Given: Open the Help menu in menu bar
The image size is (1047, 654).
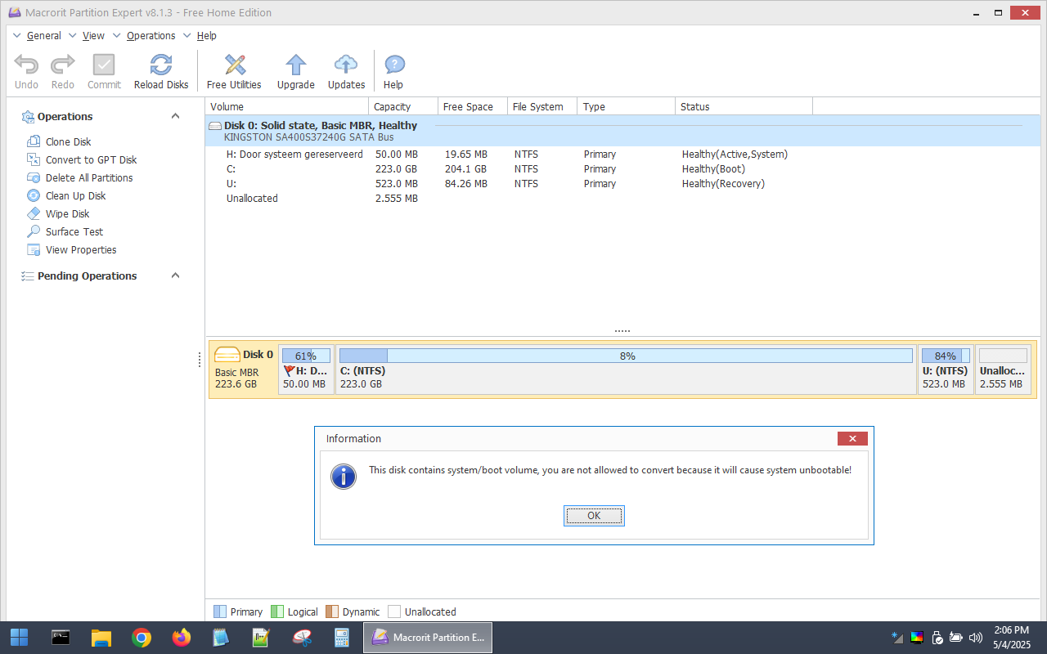Looking at the screenshot, I should pyautogui.click(x=206, y=36).
